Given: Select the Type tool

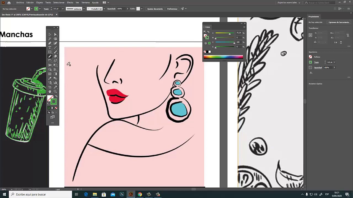Looking at the screenshot, I should click(50, 48).
